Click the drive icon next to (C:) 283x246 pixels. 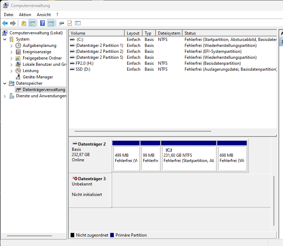[72, 39]
